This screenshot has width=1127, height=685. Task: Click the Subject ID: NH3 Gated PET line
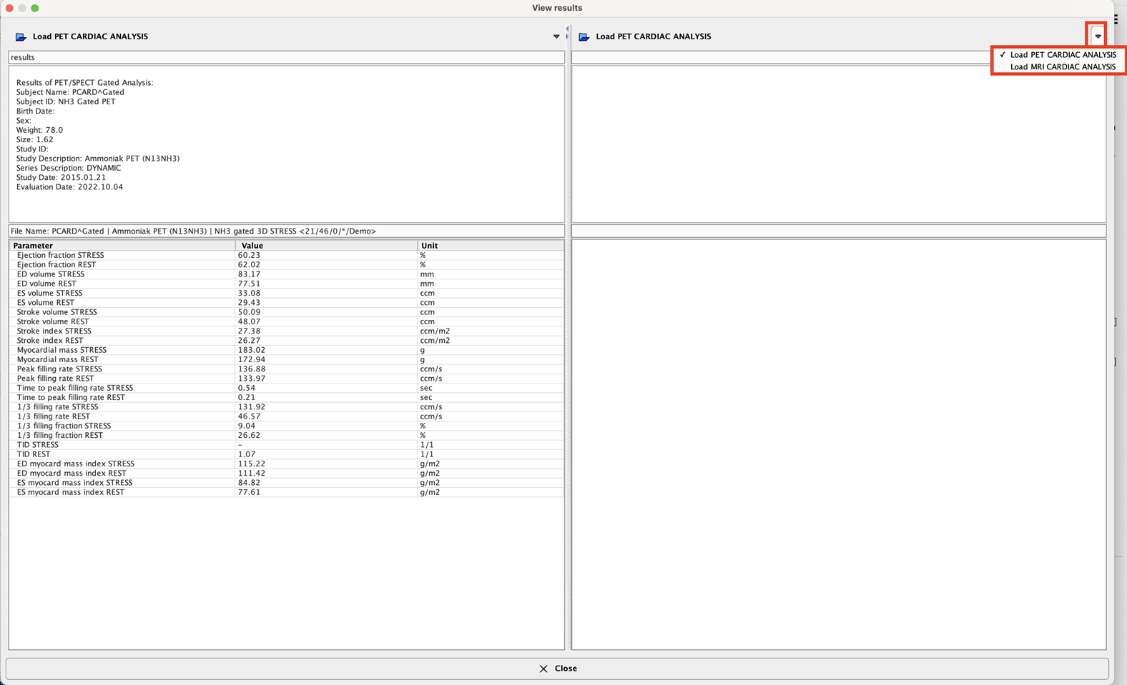66,101
